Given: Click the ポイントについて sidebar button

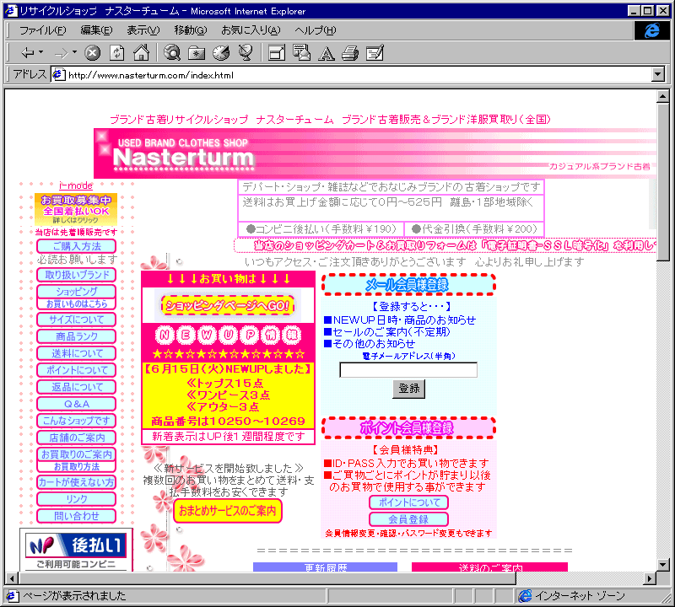Looking at the screenshot, I should click(77, 370).
